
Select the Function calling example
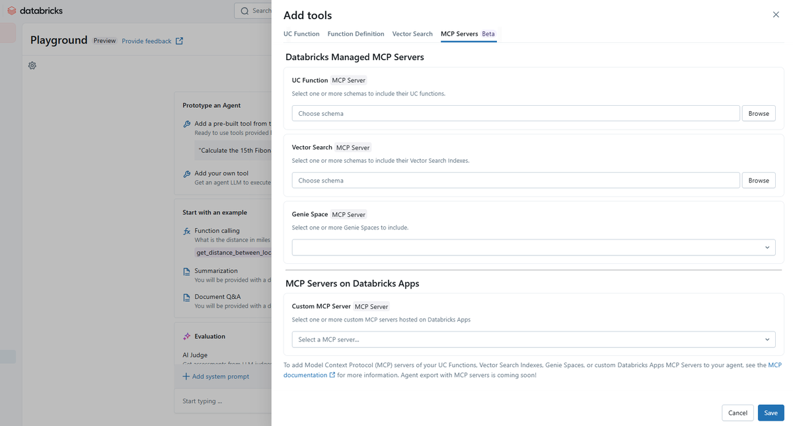[217, 231]
